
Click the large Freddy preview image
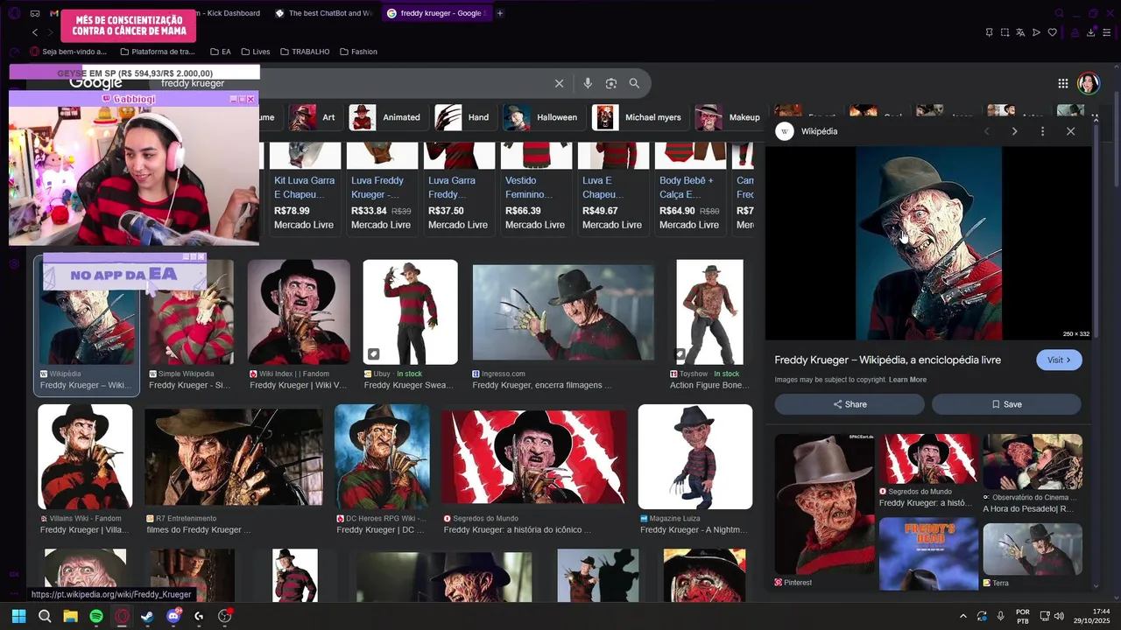point(928,243)
